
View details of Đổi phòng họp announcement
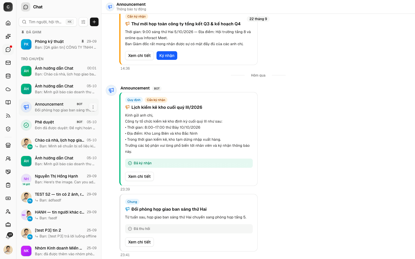click(139, 242)
